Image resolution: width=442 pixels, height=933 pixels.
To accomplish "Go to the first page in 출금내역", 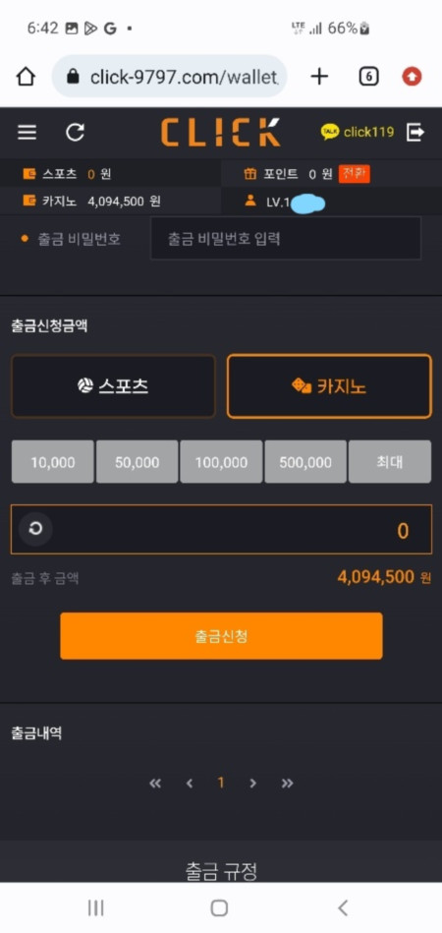I will click(155, 783).
